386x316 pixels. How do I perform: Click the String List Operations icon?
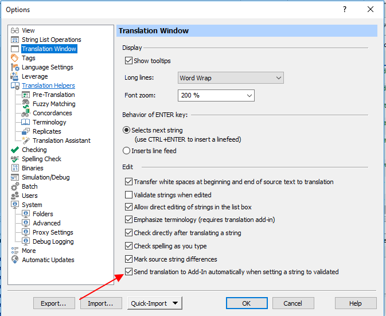15,40
